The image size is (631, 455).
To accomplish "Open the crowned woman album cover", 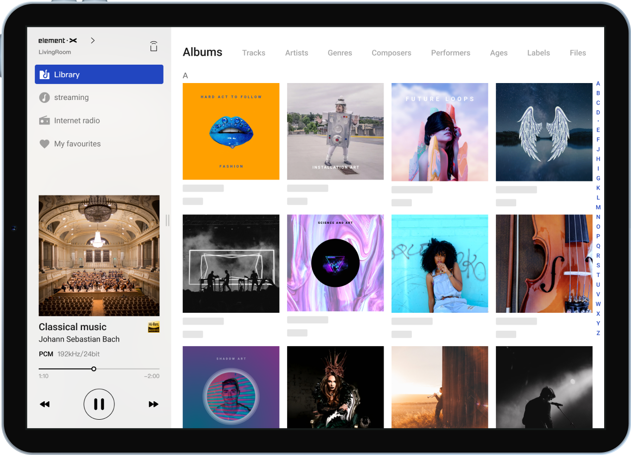I will pyautogui.click(x=335, y=387).
